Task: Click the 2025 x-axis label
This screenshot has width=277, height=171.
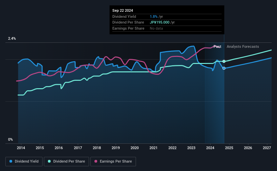Action: coord(229,148)
